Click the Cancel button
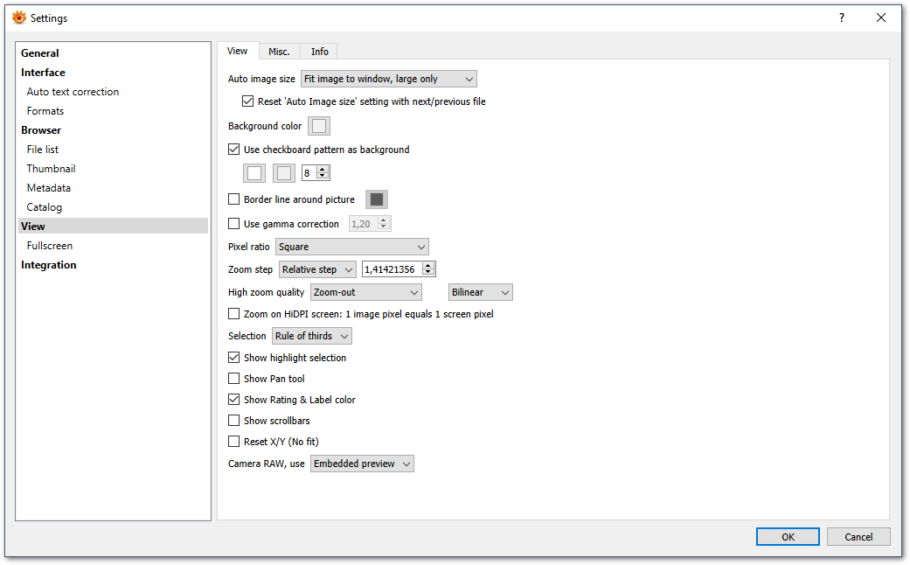Screen dimensions: 910x565 [x=858, y=537]
